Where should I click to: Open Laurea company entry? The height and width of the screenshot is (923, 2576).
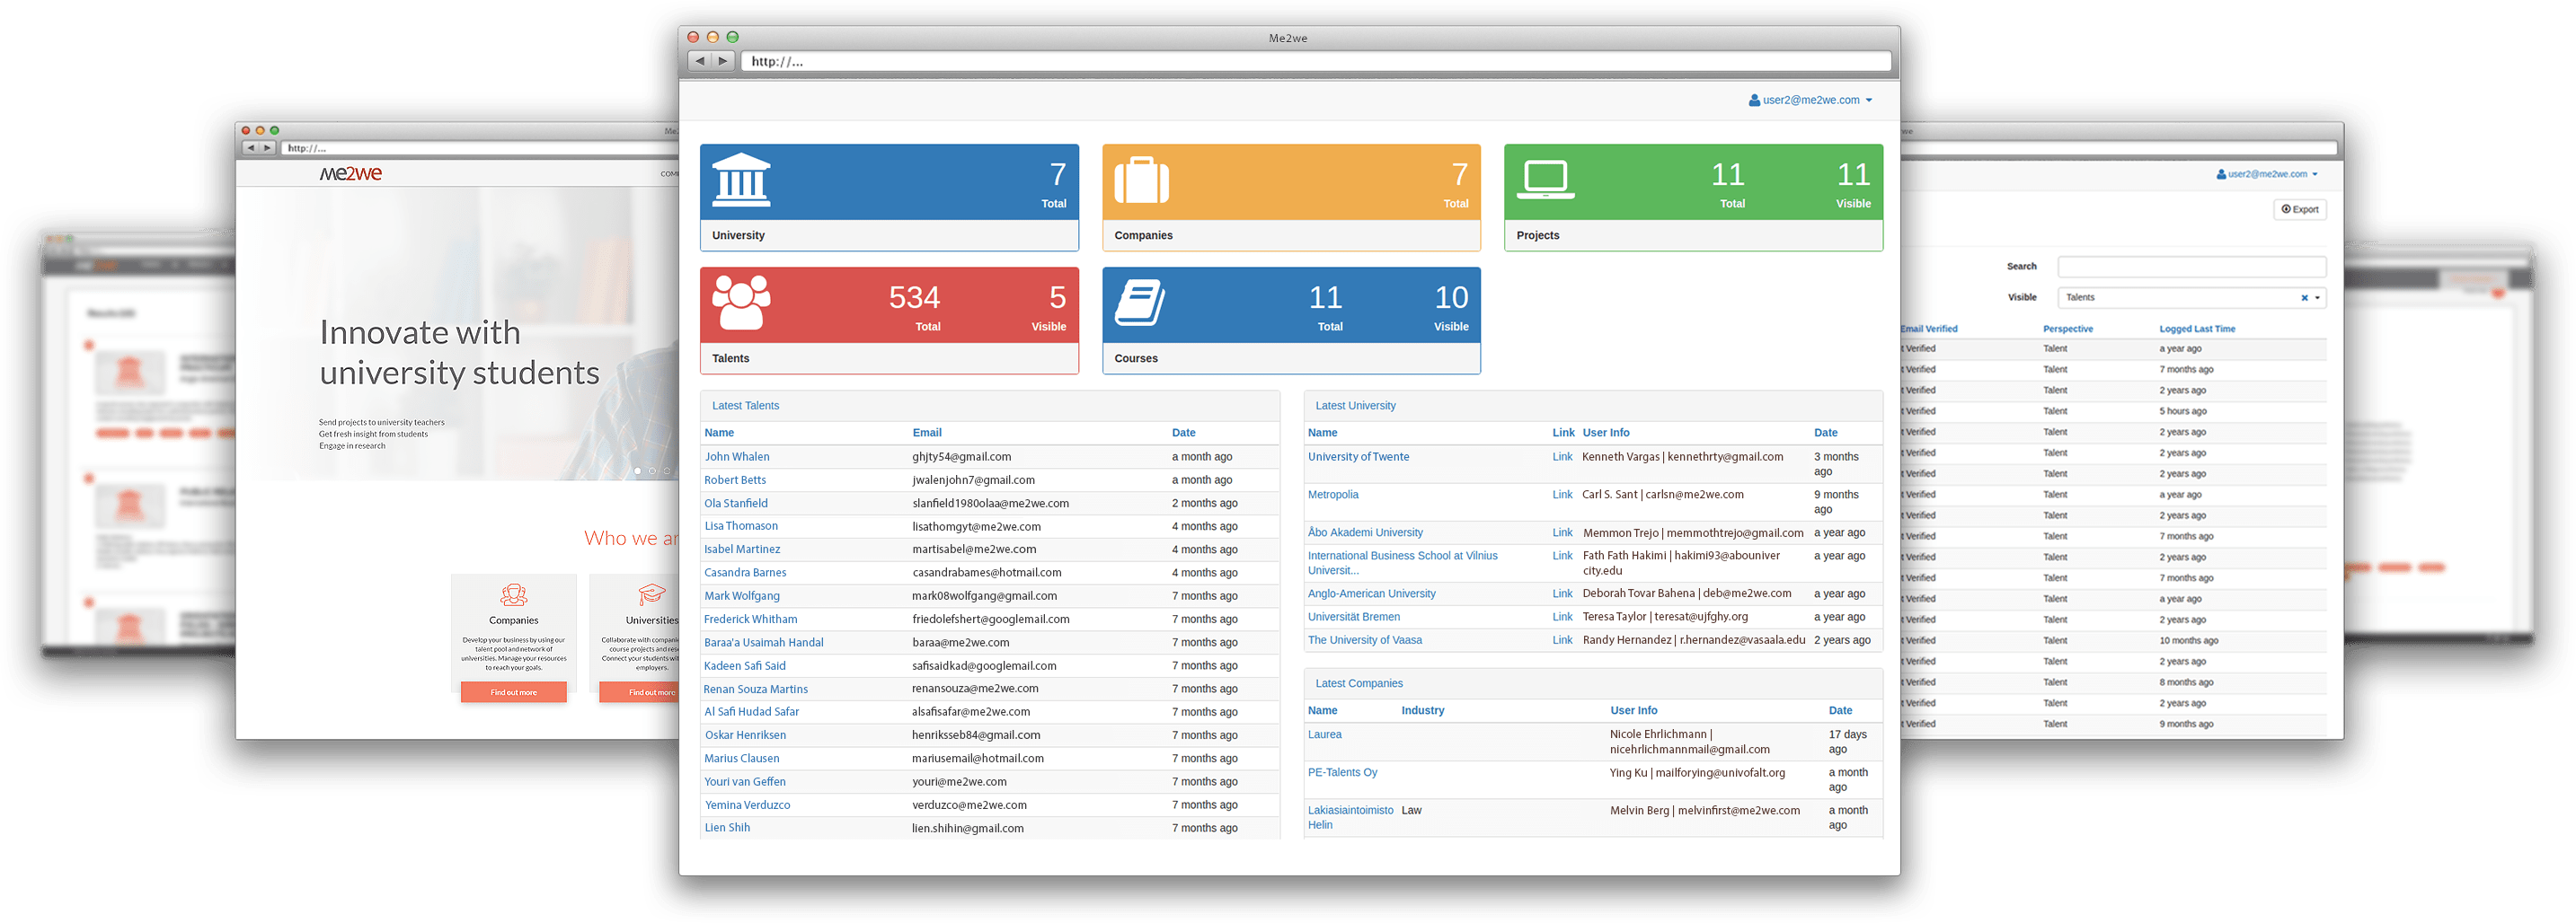click(x=1325, y=734)
